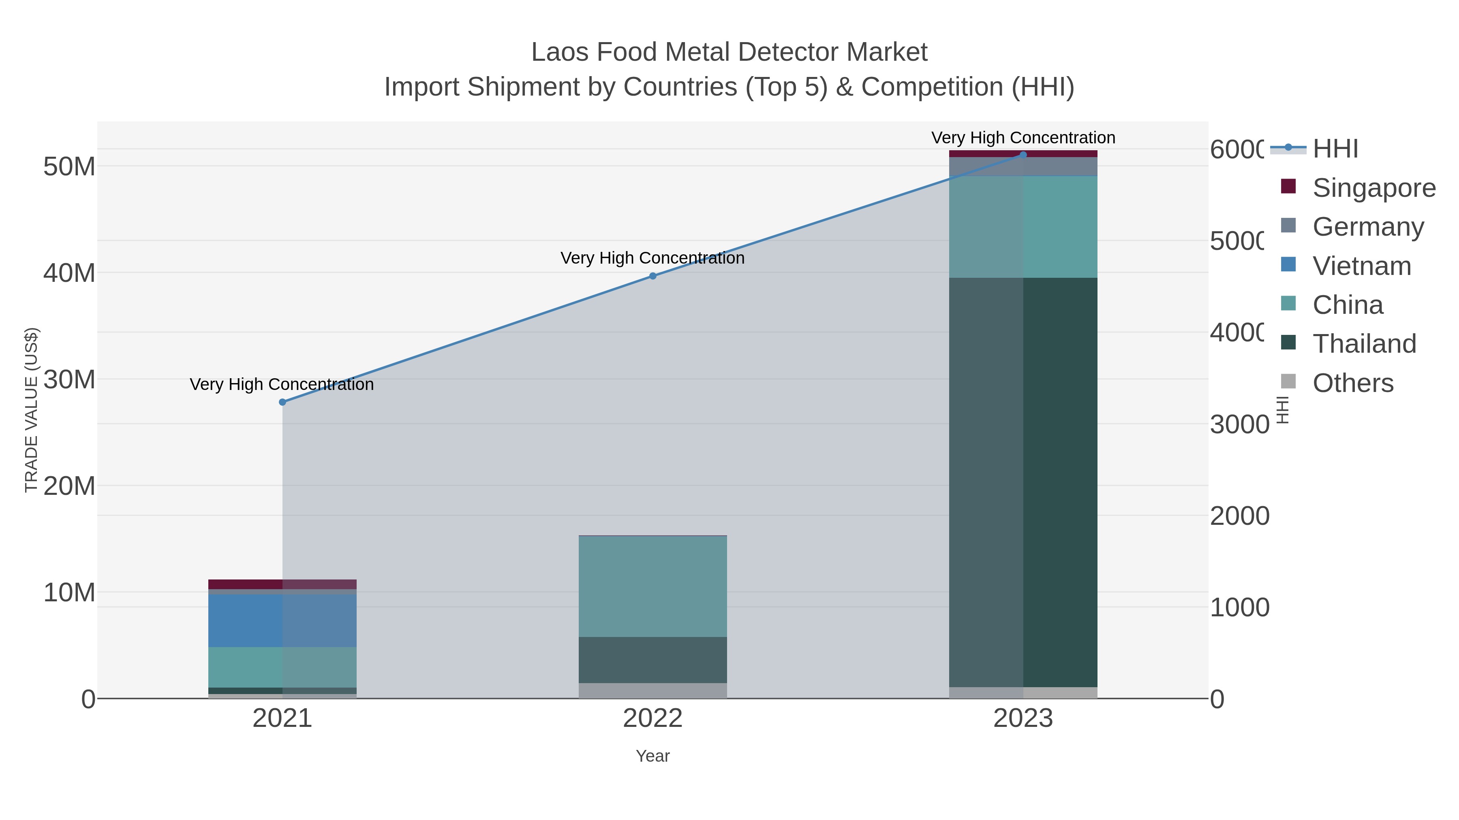Click the Germany segment of the 2023 bar
The height and width of the screenshot is (820, 1459).
[1023, 166]
